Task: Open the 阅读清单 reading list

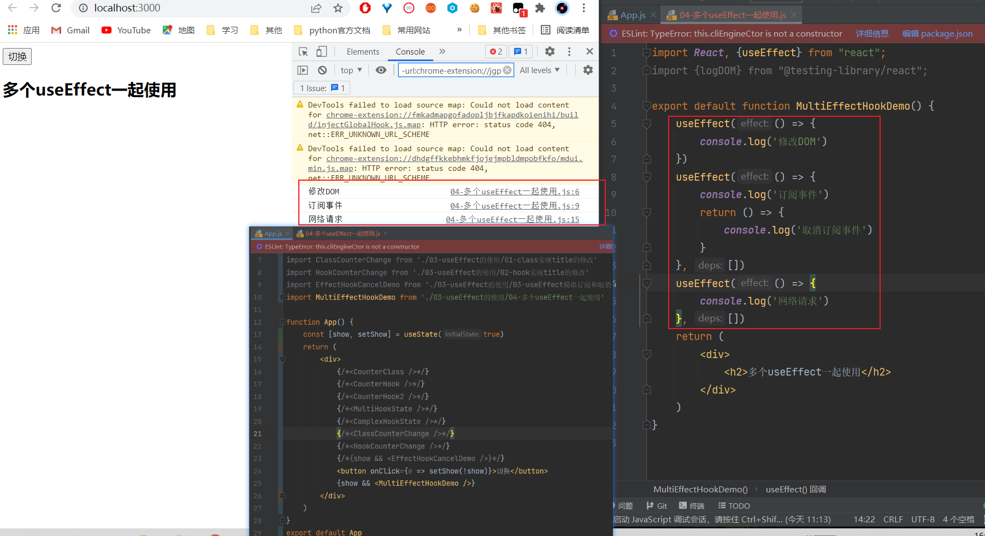Action: pos(565,30)
